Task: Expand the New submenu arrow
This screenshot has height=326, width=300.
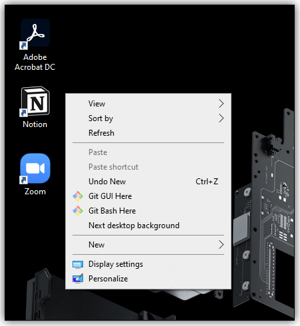Action: click(221, 245)
